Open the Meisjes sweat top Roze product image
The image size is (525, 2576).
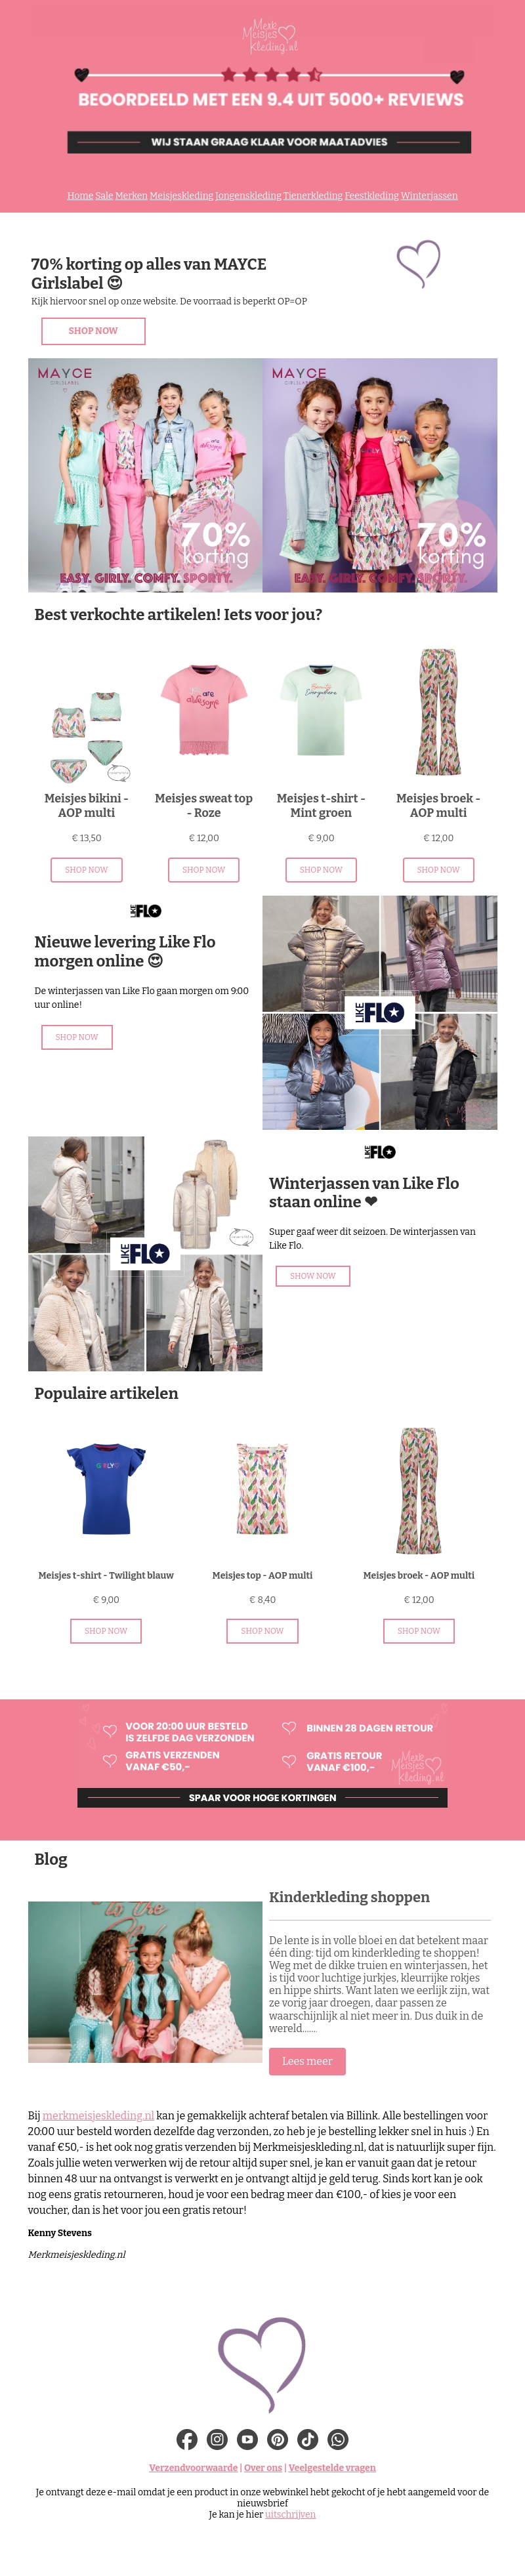204,711
